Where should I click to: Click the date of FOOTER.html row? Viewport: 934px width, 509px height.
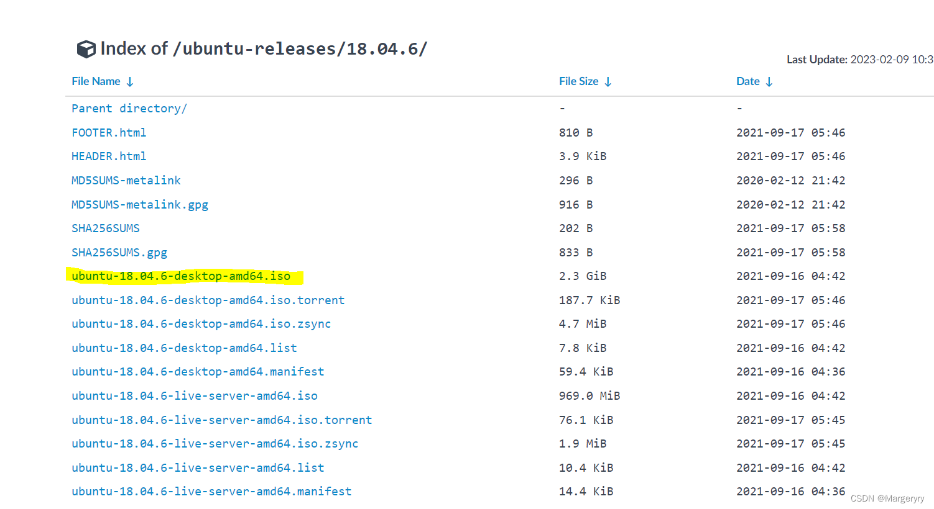tap(791, 133)
